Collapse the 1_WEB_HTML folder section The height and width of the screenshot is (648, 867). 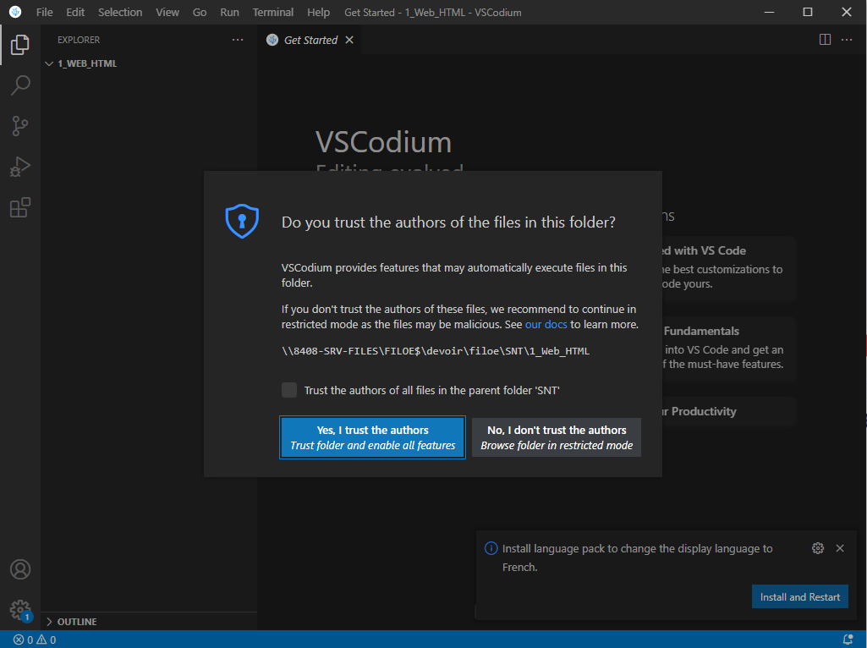tap(149, 63)
